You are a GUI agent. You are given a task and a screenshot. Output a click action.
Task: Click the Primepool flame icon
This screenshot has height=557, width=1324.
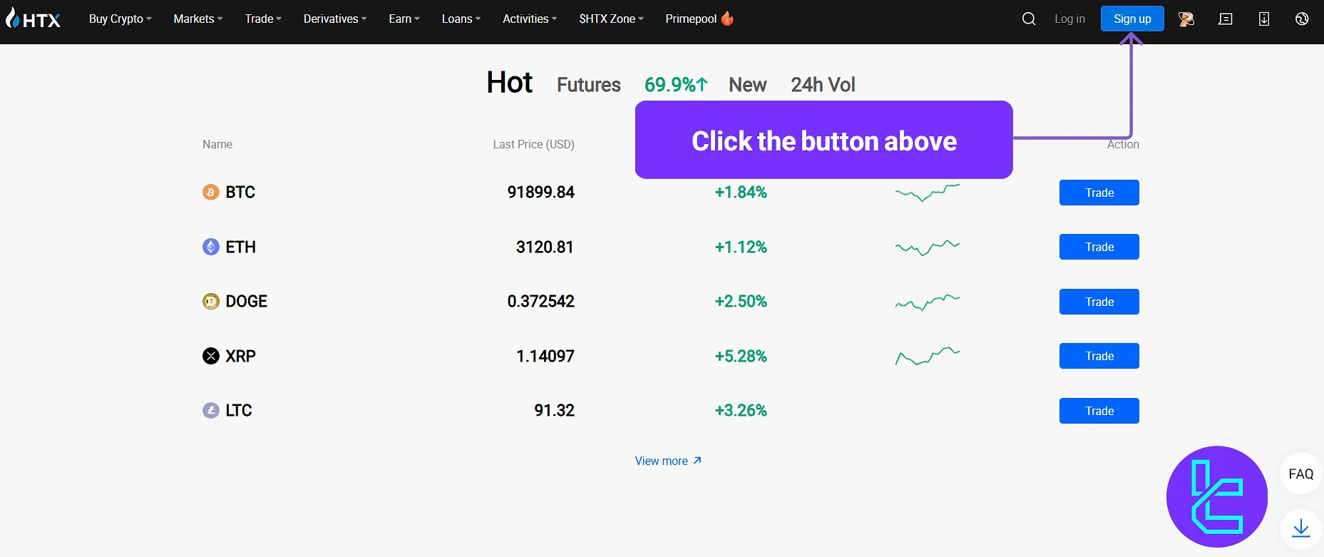(x=727, y=19)
